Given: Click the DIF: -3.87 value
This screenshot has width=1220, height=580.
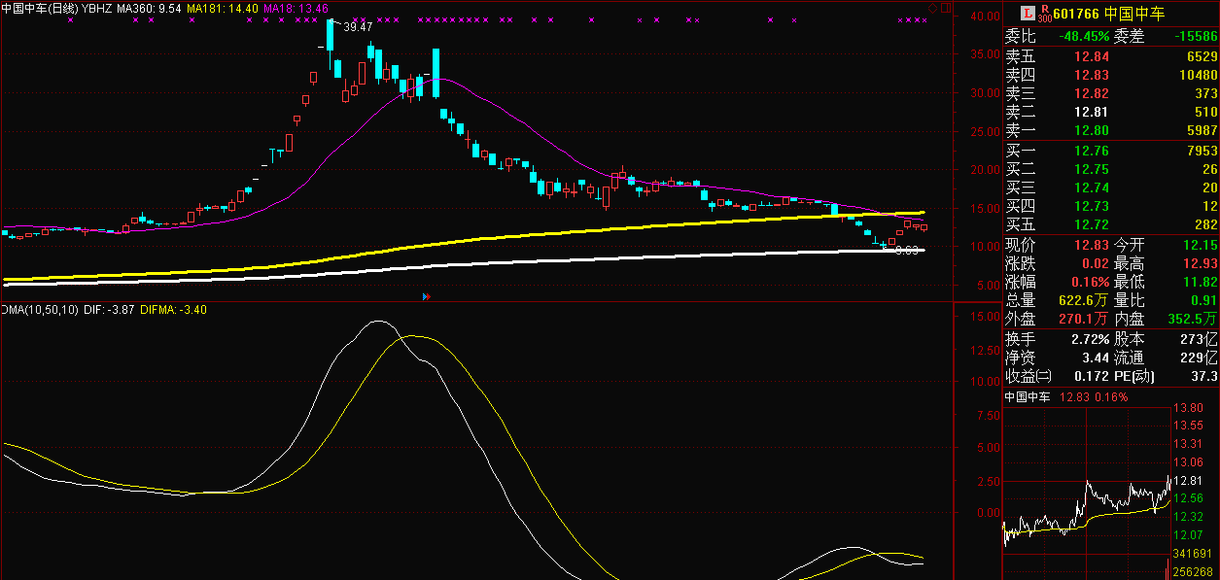Looking at the screenshot, I should pos(109,310).
